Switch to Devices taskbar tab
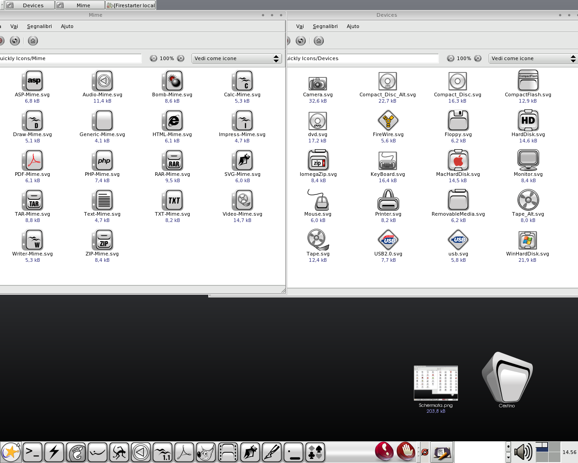 30,5
